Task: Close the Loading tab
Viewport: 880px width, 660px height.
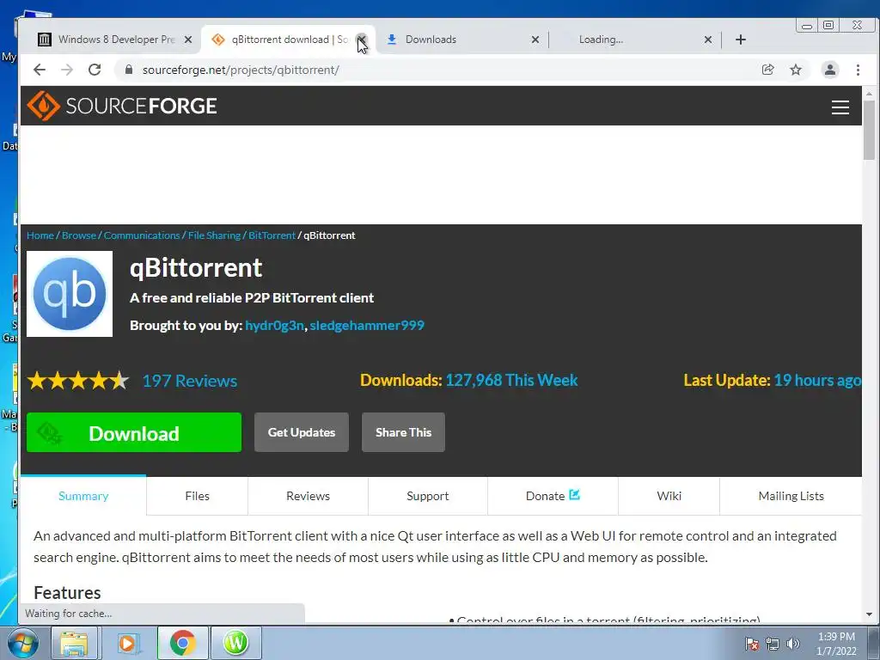Action: pyautogui.click(x=708, y=40)
